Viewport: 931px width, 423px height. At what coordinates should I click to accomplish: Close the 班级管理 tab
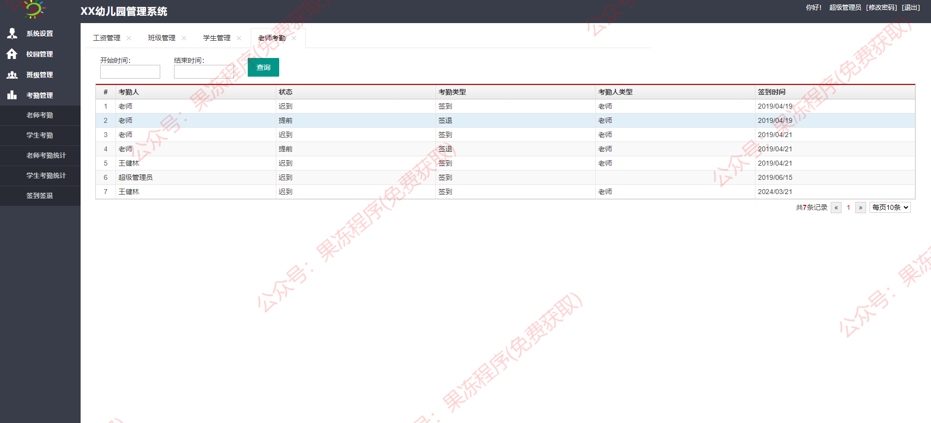point(184,38)
